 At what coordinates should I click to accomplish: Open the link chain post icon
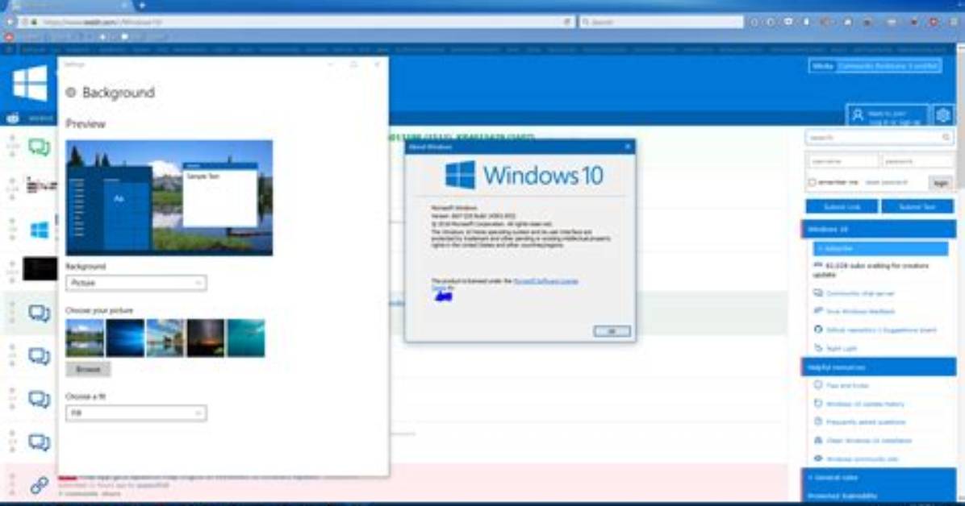(40, 485)
